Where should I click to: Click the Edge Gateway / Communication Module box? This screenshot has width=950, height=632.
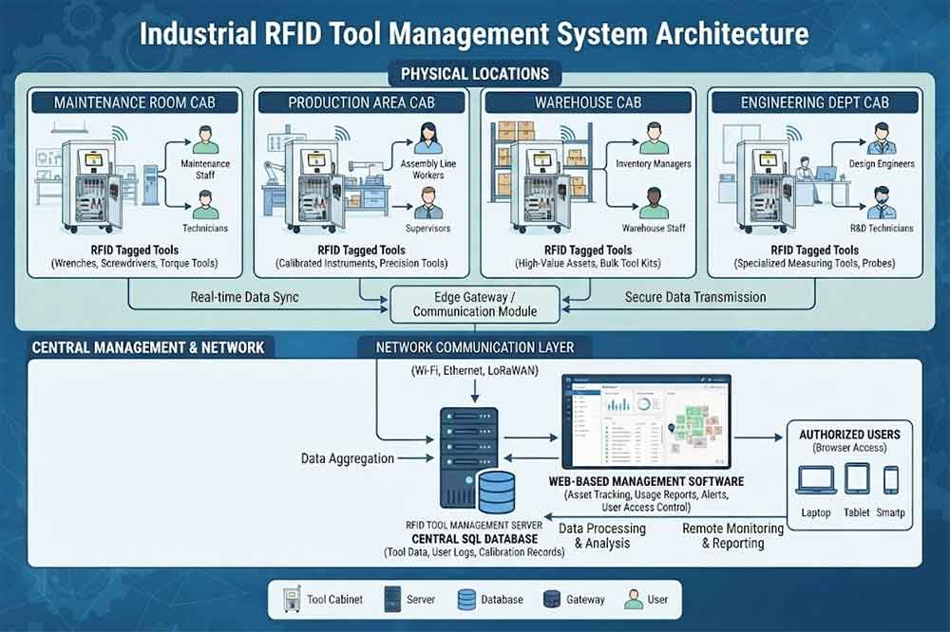(475, 305)
